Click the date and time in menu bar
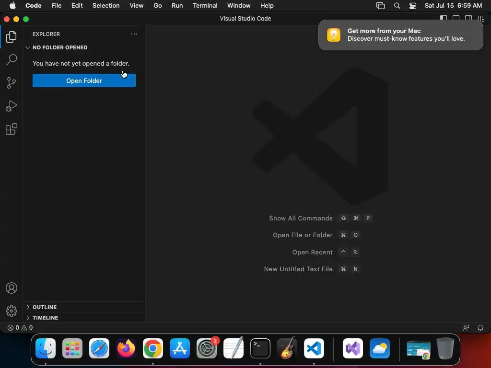491x368 pixels. pos(453,6)
